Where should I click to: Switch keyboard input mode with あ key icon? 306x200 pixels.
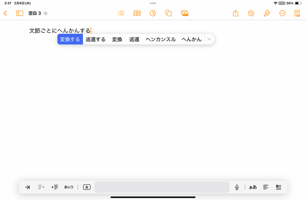(x=87, y=187)
